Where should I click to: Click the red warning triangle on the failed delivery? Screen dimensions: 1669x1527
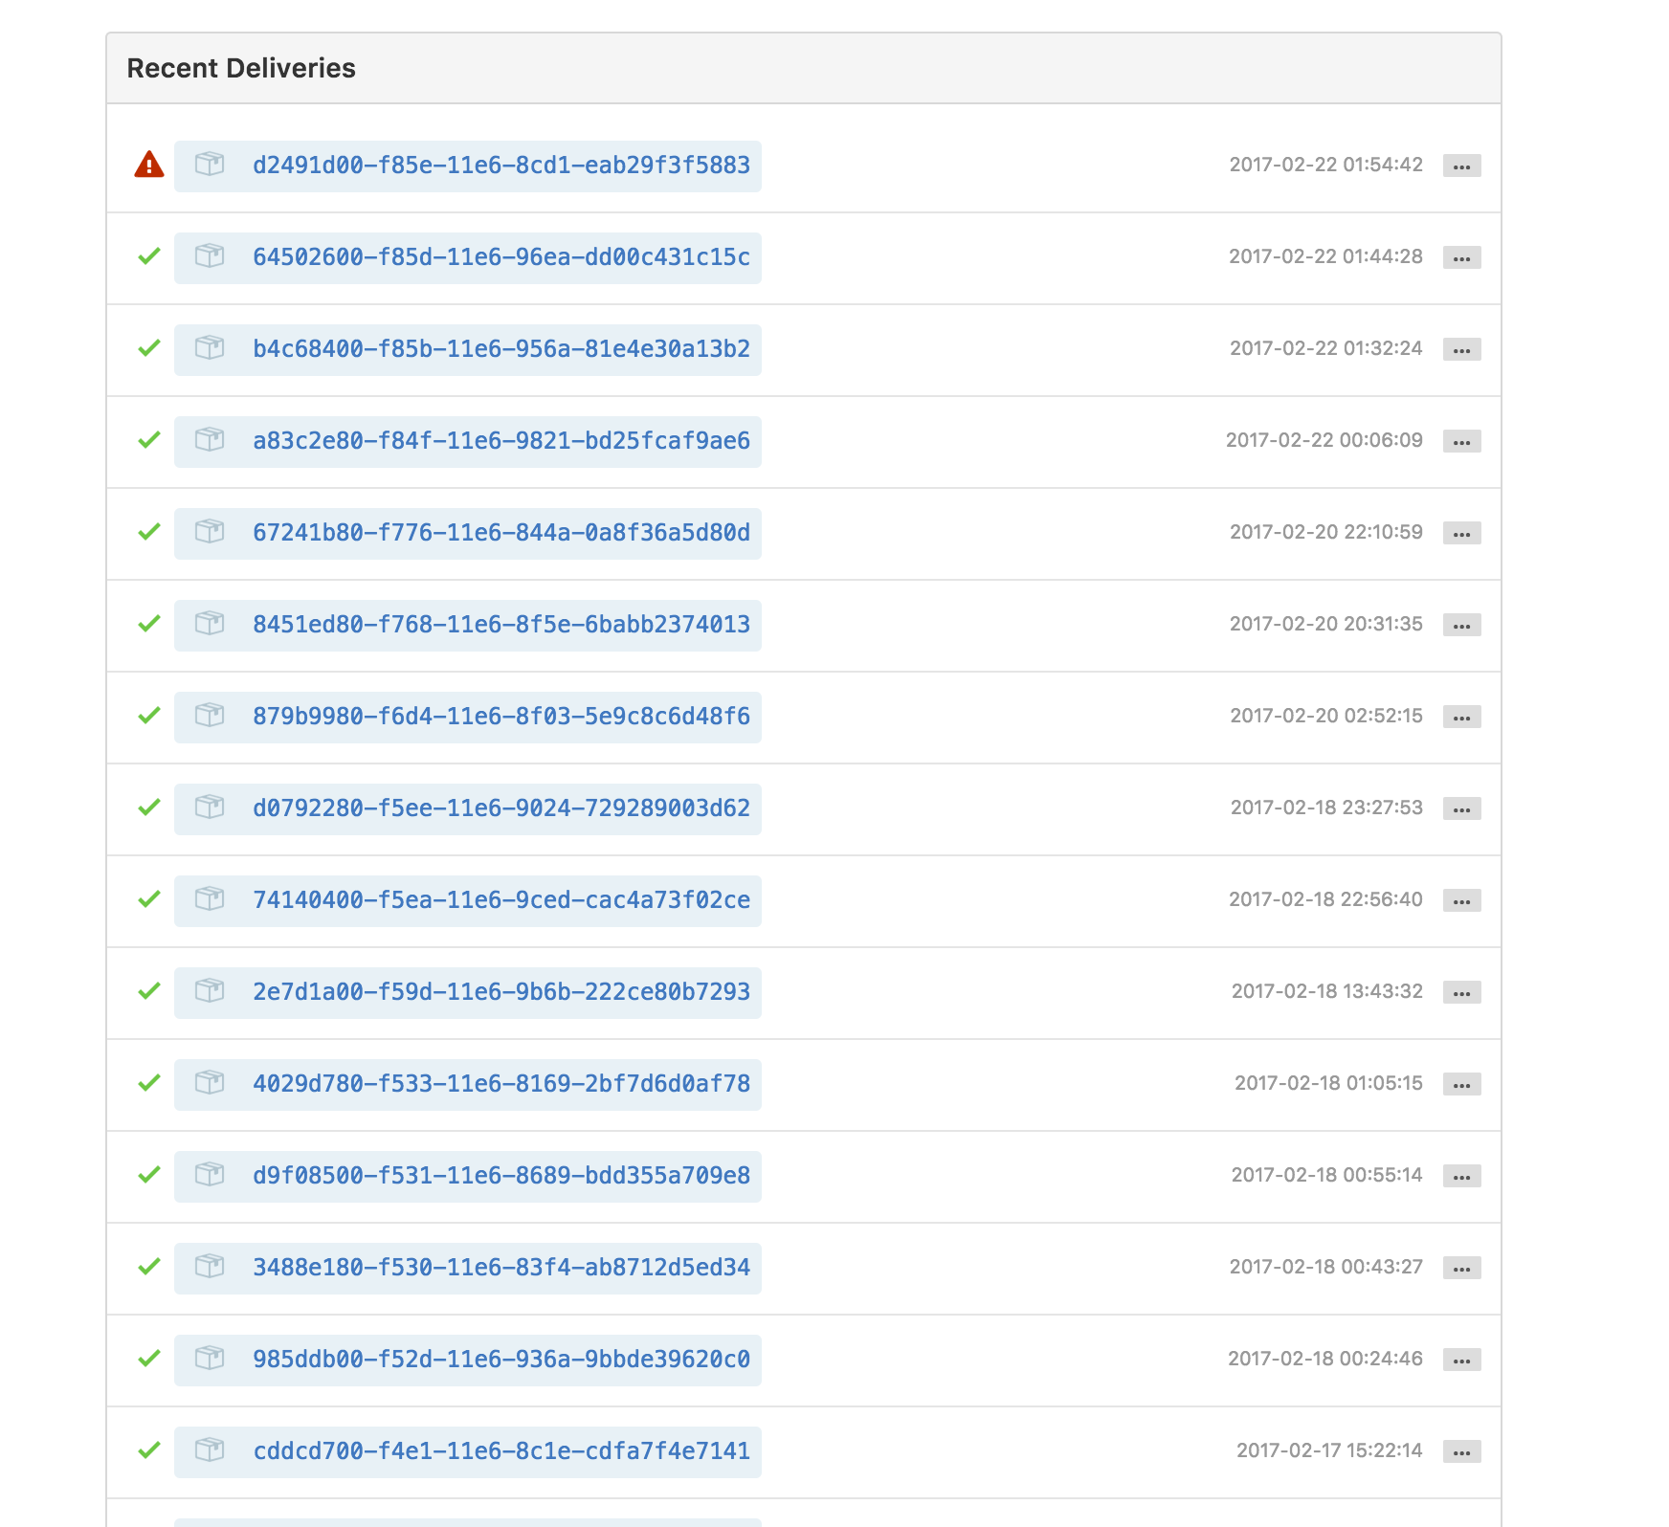point(148,164)
